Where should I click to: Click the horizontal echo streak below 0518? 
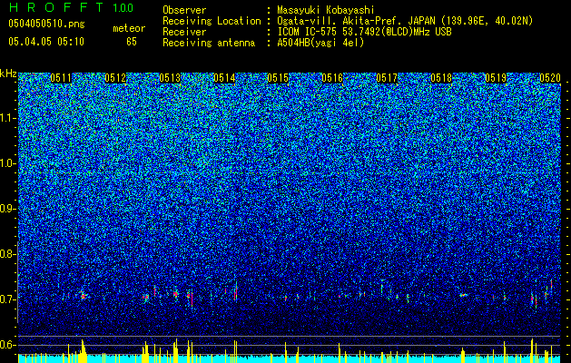pyautogui.click(x=463, y=295)
